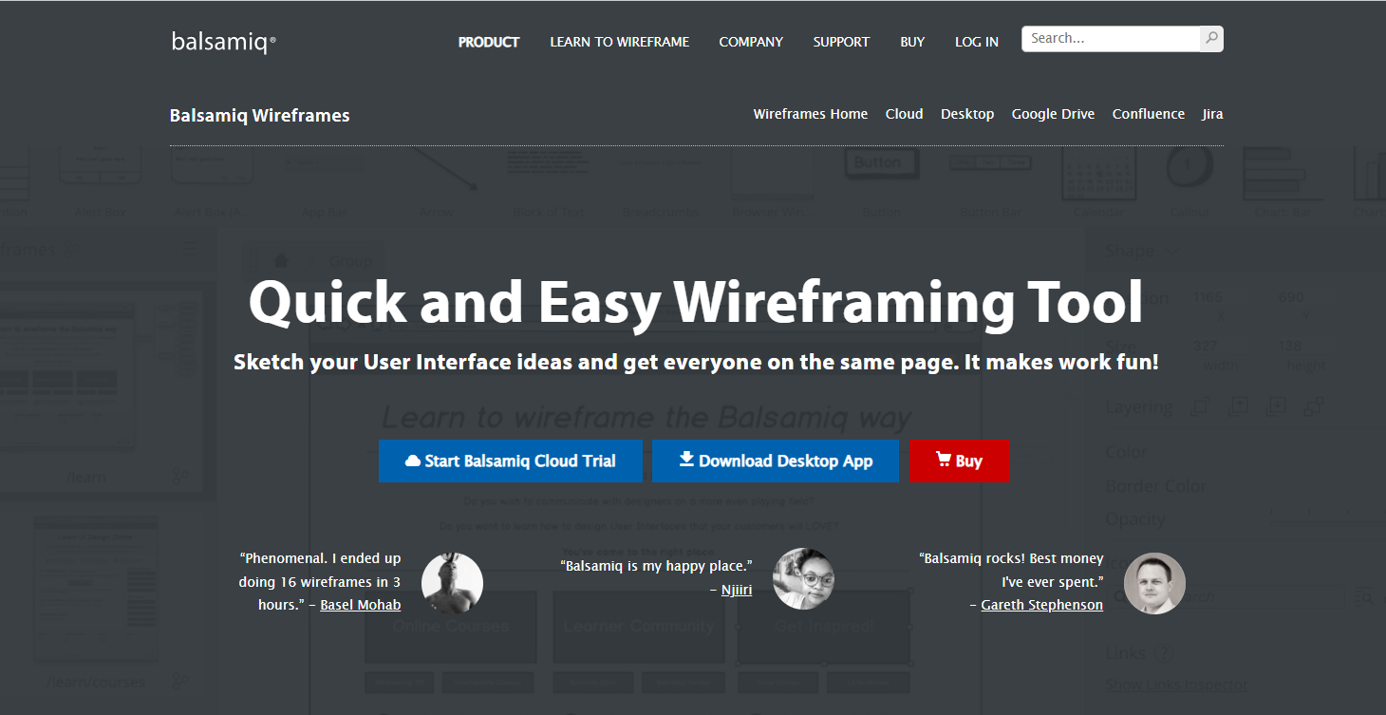
Task: Open the SUPPORT menu
Action: (841, 42)
